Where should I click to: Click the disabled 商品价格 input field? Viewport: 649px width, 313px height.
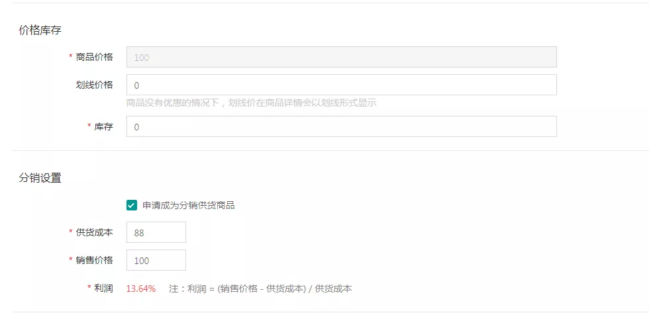[341, 57]
